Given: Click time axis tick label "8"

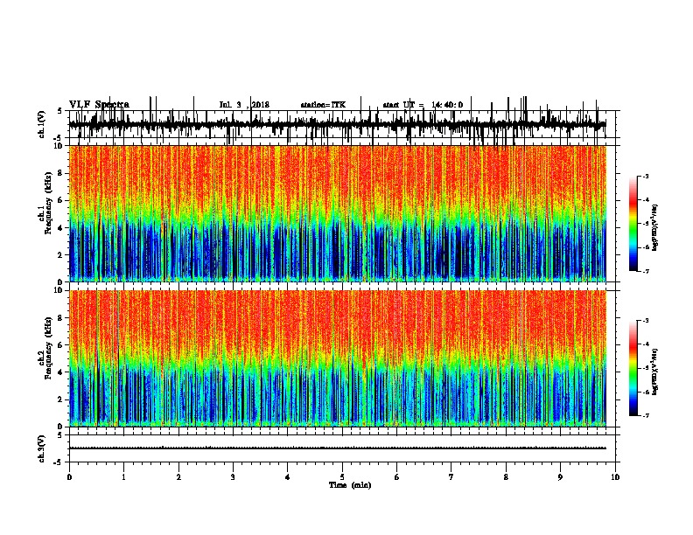Looking at the screenshot, I should click(506, 477).
